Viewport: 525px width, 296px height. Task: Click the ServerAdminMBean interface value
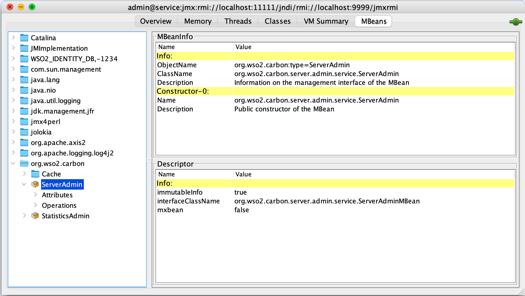327,201
